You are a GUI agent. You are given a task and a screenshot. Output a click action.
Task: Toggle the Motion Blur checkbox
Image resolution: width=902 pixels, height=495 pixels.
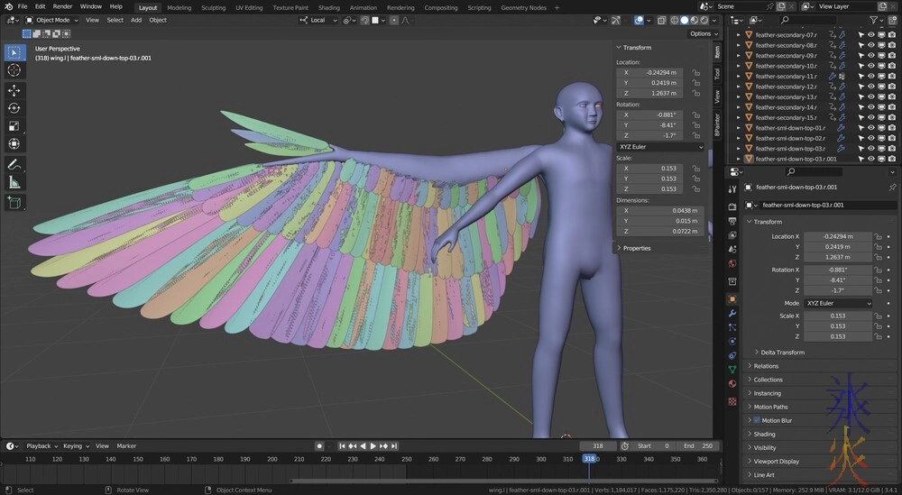[757, 420]
